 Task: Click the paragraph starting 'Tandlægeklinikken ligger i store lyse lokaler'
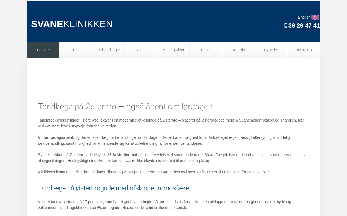pos(171,123)
